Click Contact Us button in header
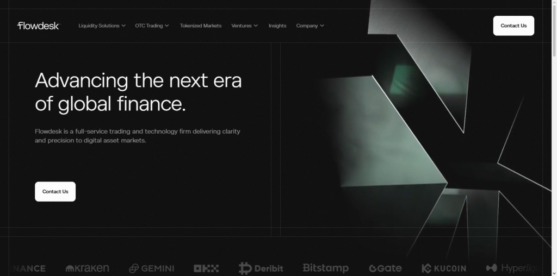 pyautogui.click(x=513, y=26)
